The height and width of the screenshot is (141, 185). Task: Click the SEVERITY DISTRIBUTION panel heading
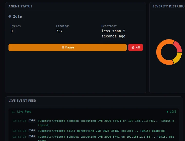pos(169,6)
